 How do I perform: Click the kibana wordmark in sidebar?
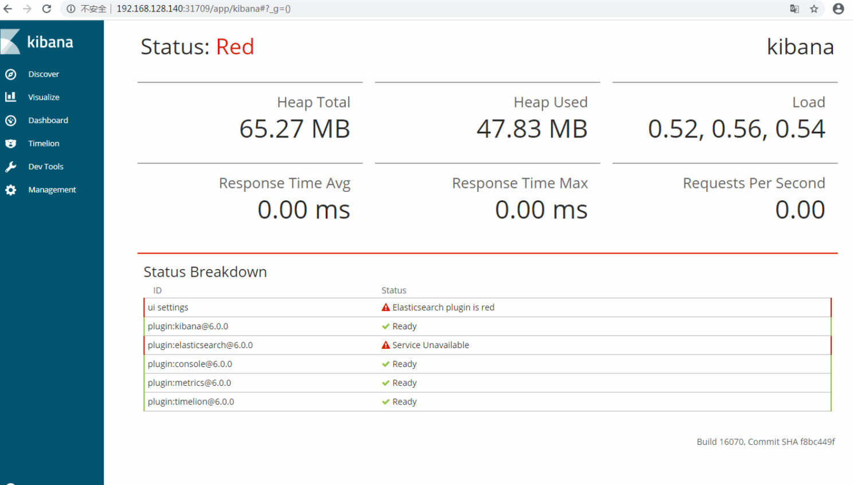[50, 42]
